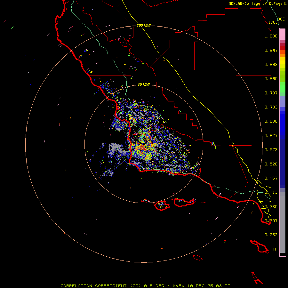The height and width of the screenshot is (288, 288).
Task: Select the KVBX radar site identifier
Action: point(179,286)
